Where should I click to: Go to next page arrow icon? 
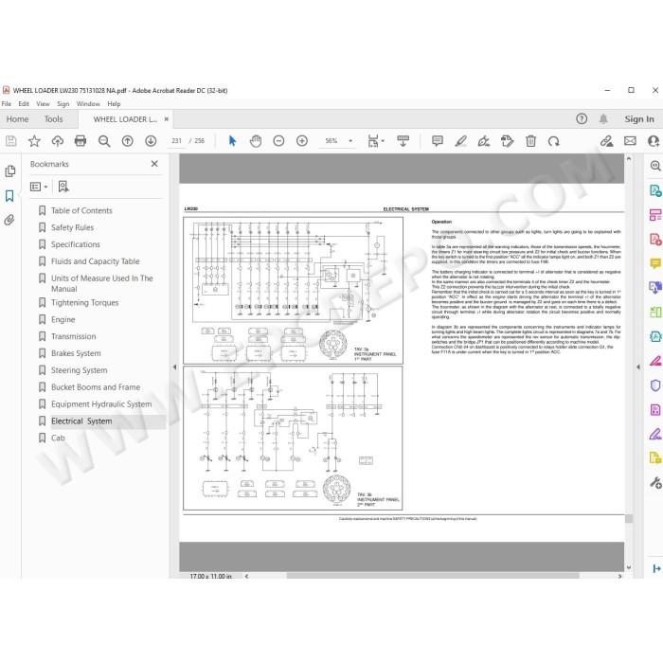[x=151, y=141]
